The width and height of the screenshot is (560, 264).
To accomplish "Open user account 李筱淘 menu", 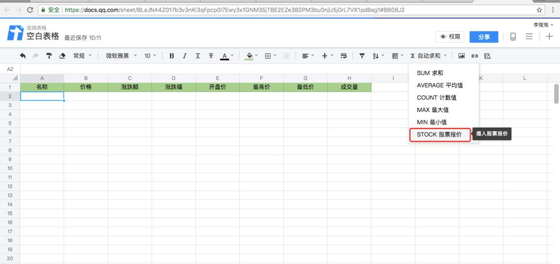I will point(543,25).
